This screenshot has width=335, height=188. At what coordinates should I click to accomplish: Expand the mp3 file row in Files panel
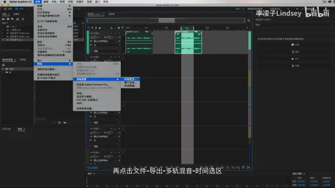click(x=3, y=30)
